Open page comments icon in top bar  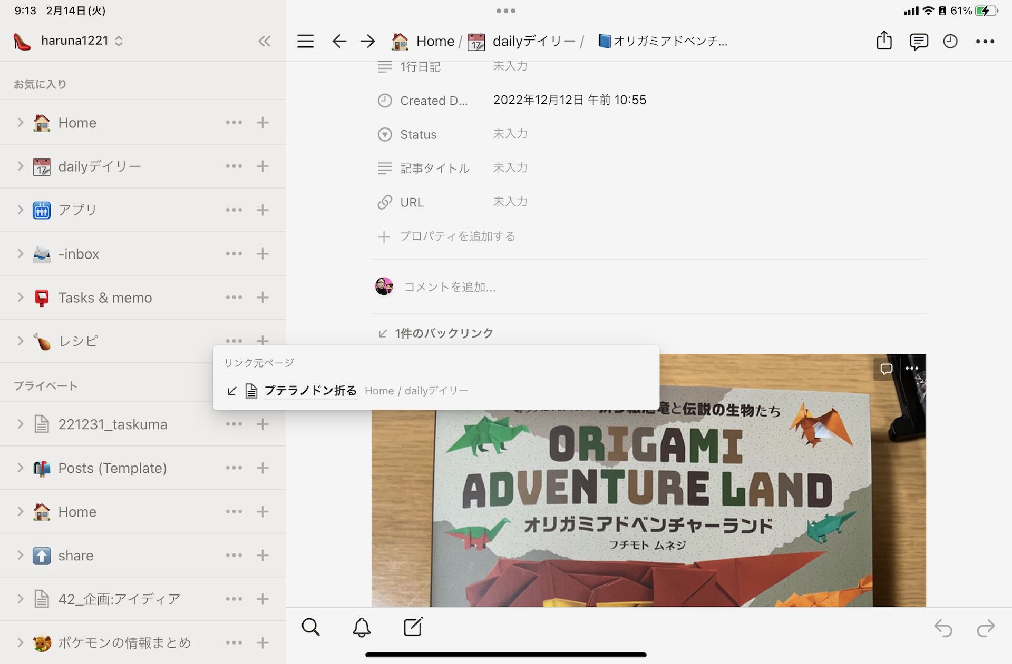click(918, 41)
